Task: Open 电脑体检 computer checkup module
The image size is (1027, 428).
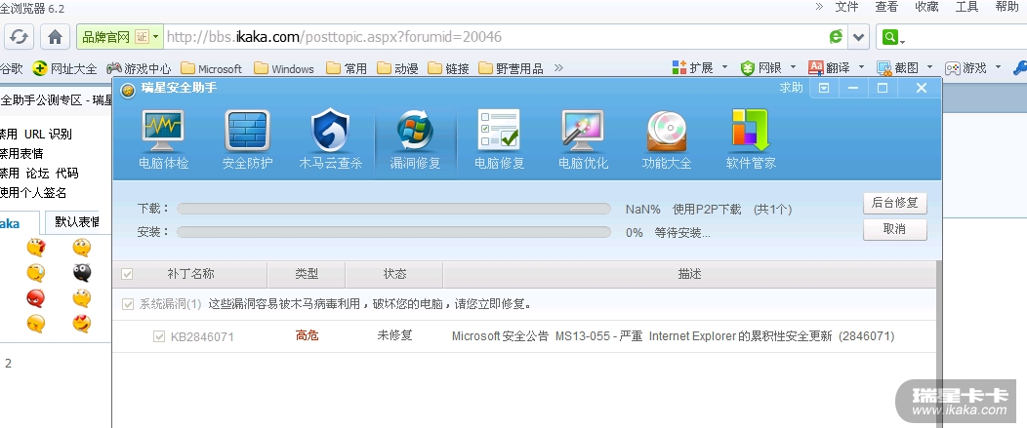Action: (164, 139)
